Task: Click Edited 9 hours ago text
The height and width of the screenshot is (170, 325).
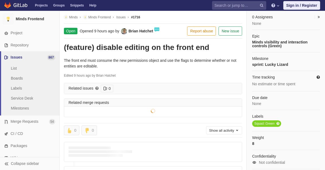Action: coord(90,76)
